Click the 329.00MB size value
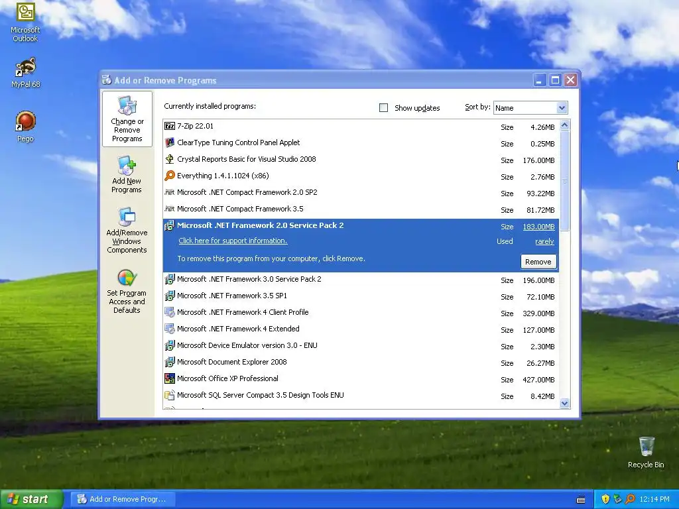 pyautogui.click(x=538, y=313)
